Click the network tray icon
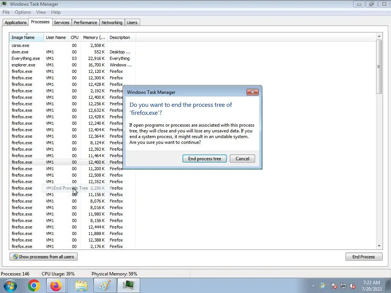The image size is (391, 293). (x=343, y=286)
